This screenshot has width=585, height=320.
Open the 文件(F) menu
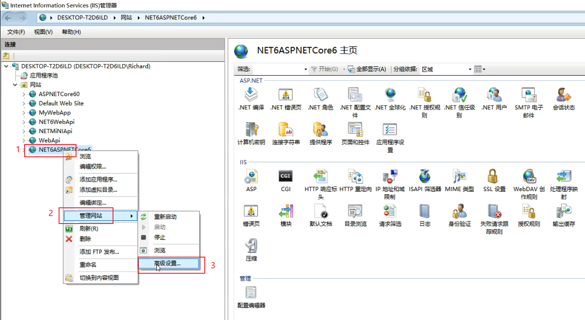coord(16,32)
